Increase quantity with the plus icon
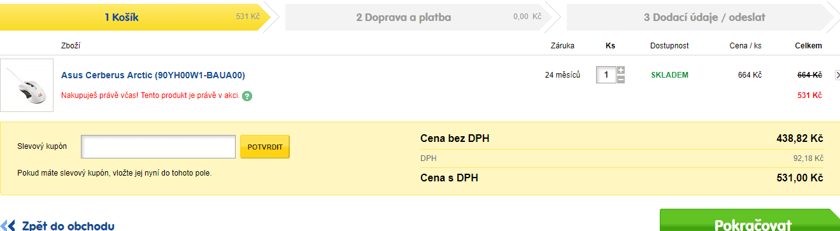This screenshot has width=840, height=231. tap(621, 70)
